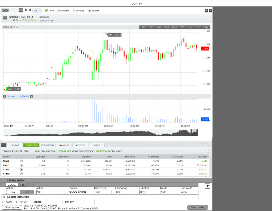
Task: Open the account summary dropdown arrow
Action: (209, 151)
